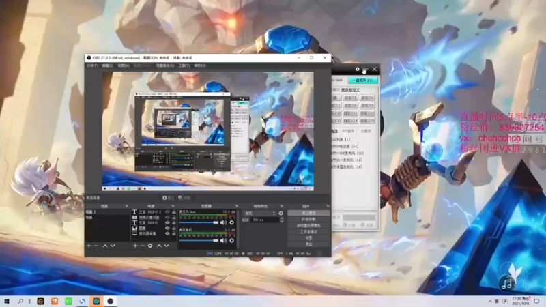Open source properties gear in Sources toolbar

pos(150,246)
